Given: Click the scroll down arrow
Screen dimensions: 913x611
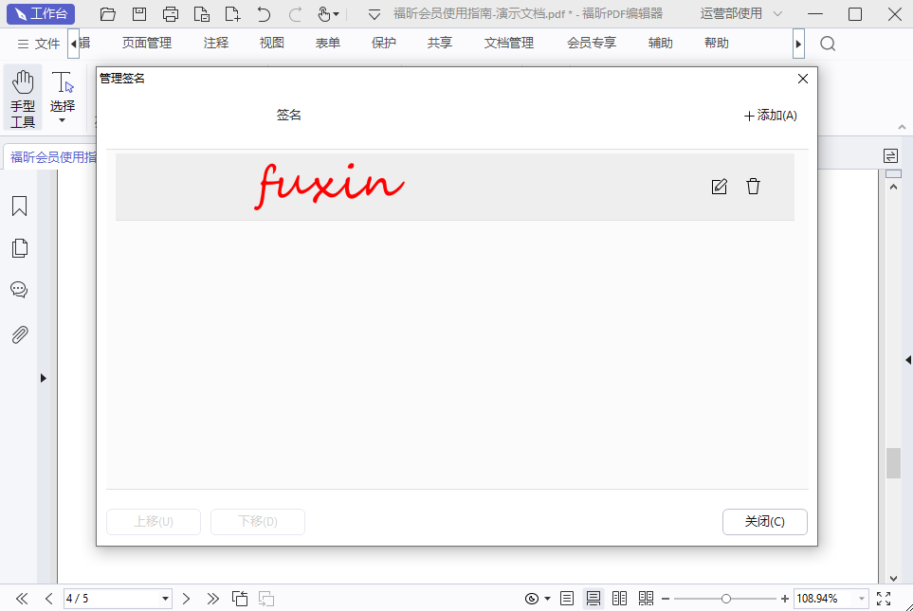Looking at the screenshot, I should pos(893,578).
